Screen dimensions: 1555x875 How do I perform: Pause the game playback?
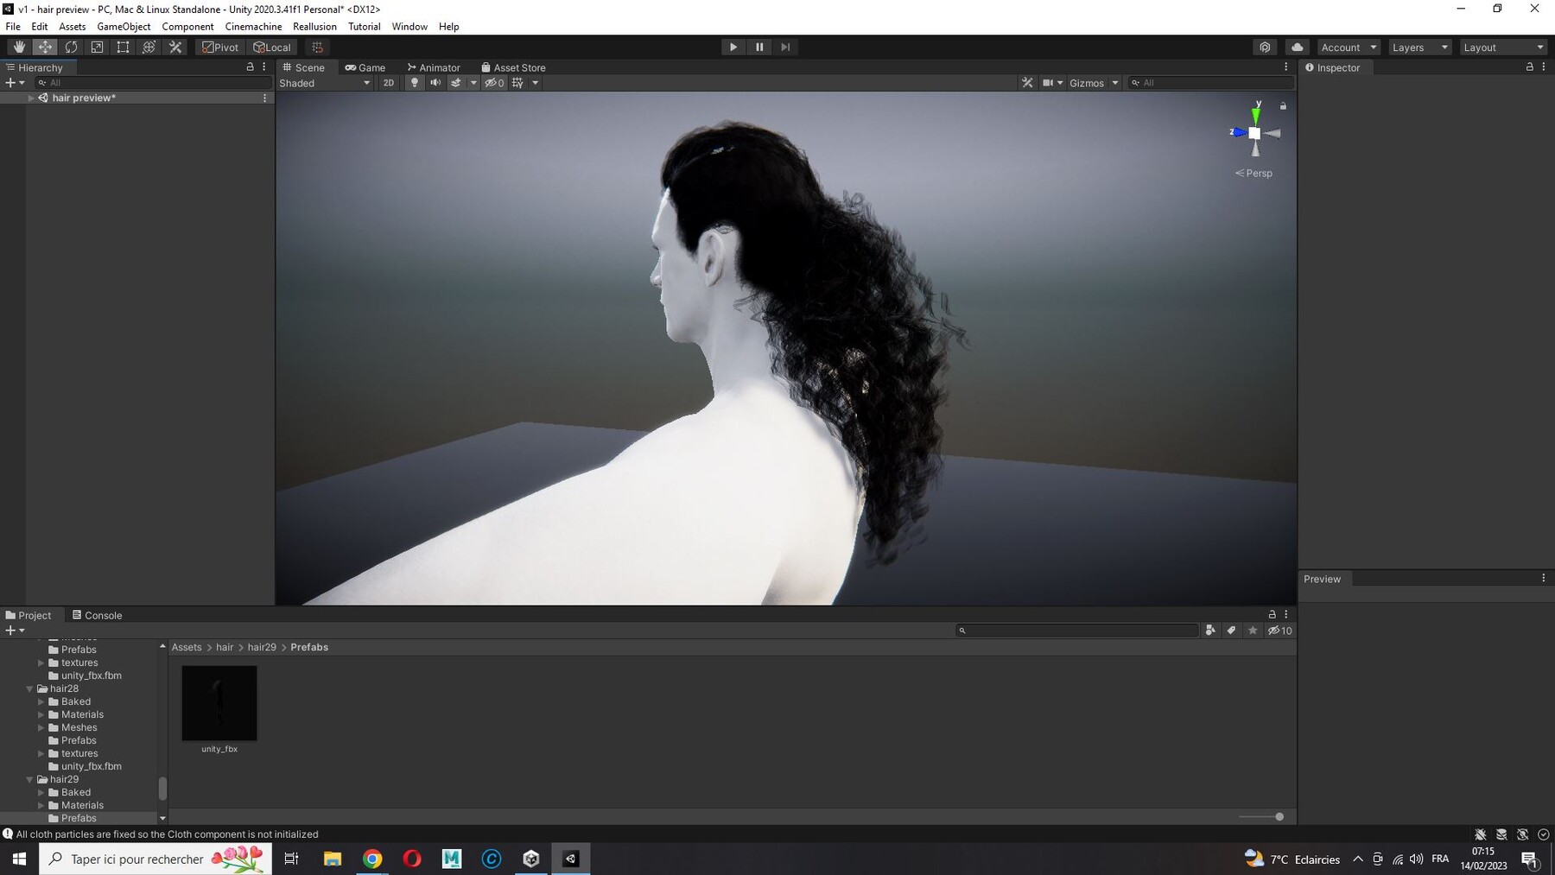click(759, 48)
